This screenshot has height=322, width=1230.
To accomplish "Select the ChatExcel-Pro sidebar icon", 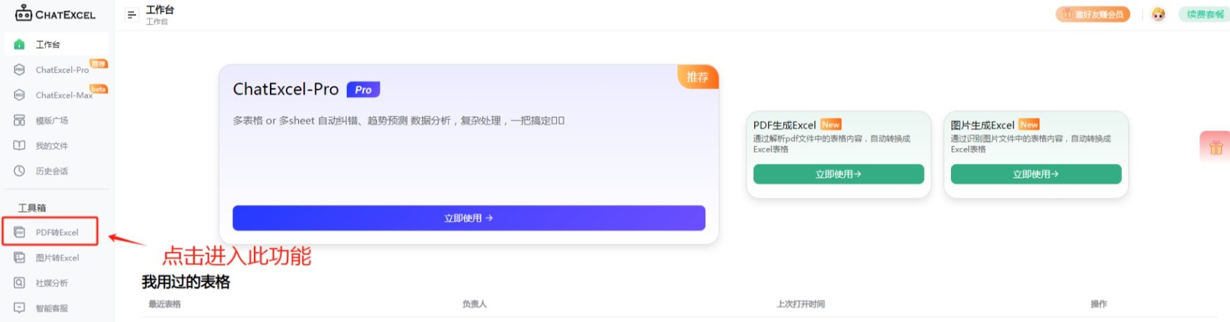I will coord(20,70).
